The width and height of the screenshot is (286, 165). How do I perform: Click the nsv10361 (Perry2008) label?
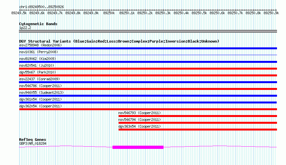click(x=39, y=52)
